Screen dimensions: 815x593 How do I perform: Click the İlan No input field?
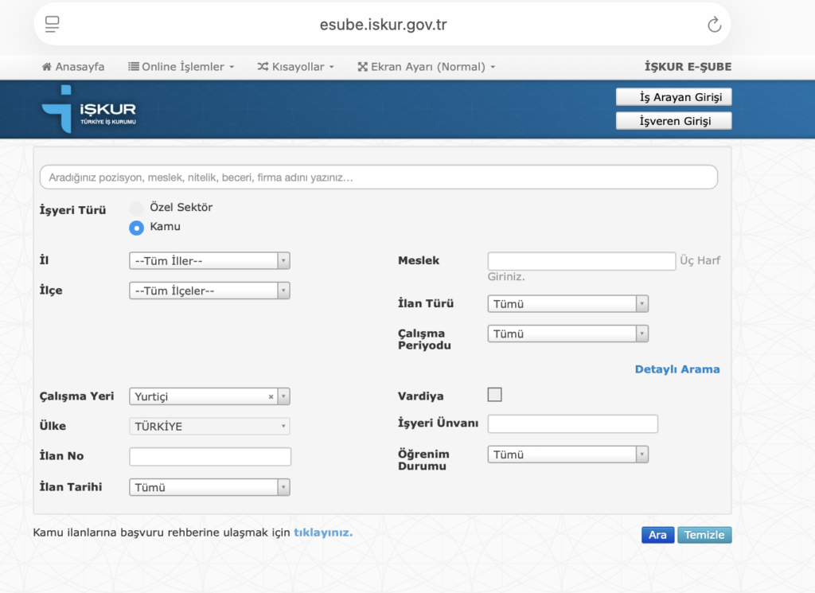[x=210, y=457]
